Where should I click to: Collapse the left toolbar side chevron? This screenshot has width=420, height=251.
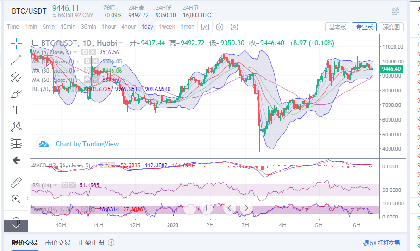point(28,198)
